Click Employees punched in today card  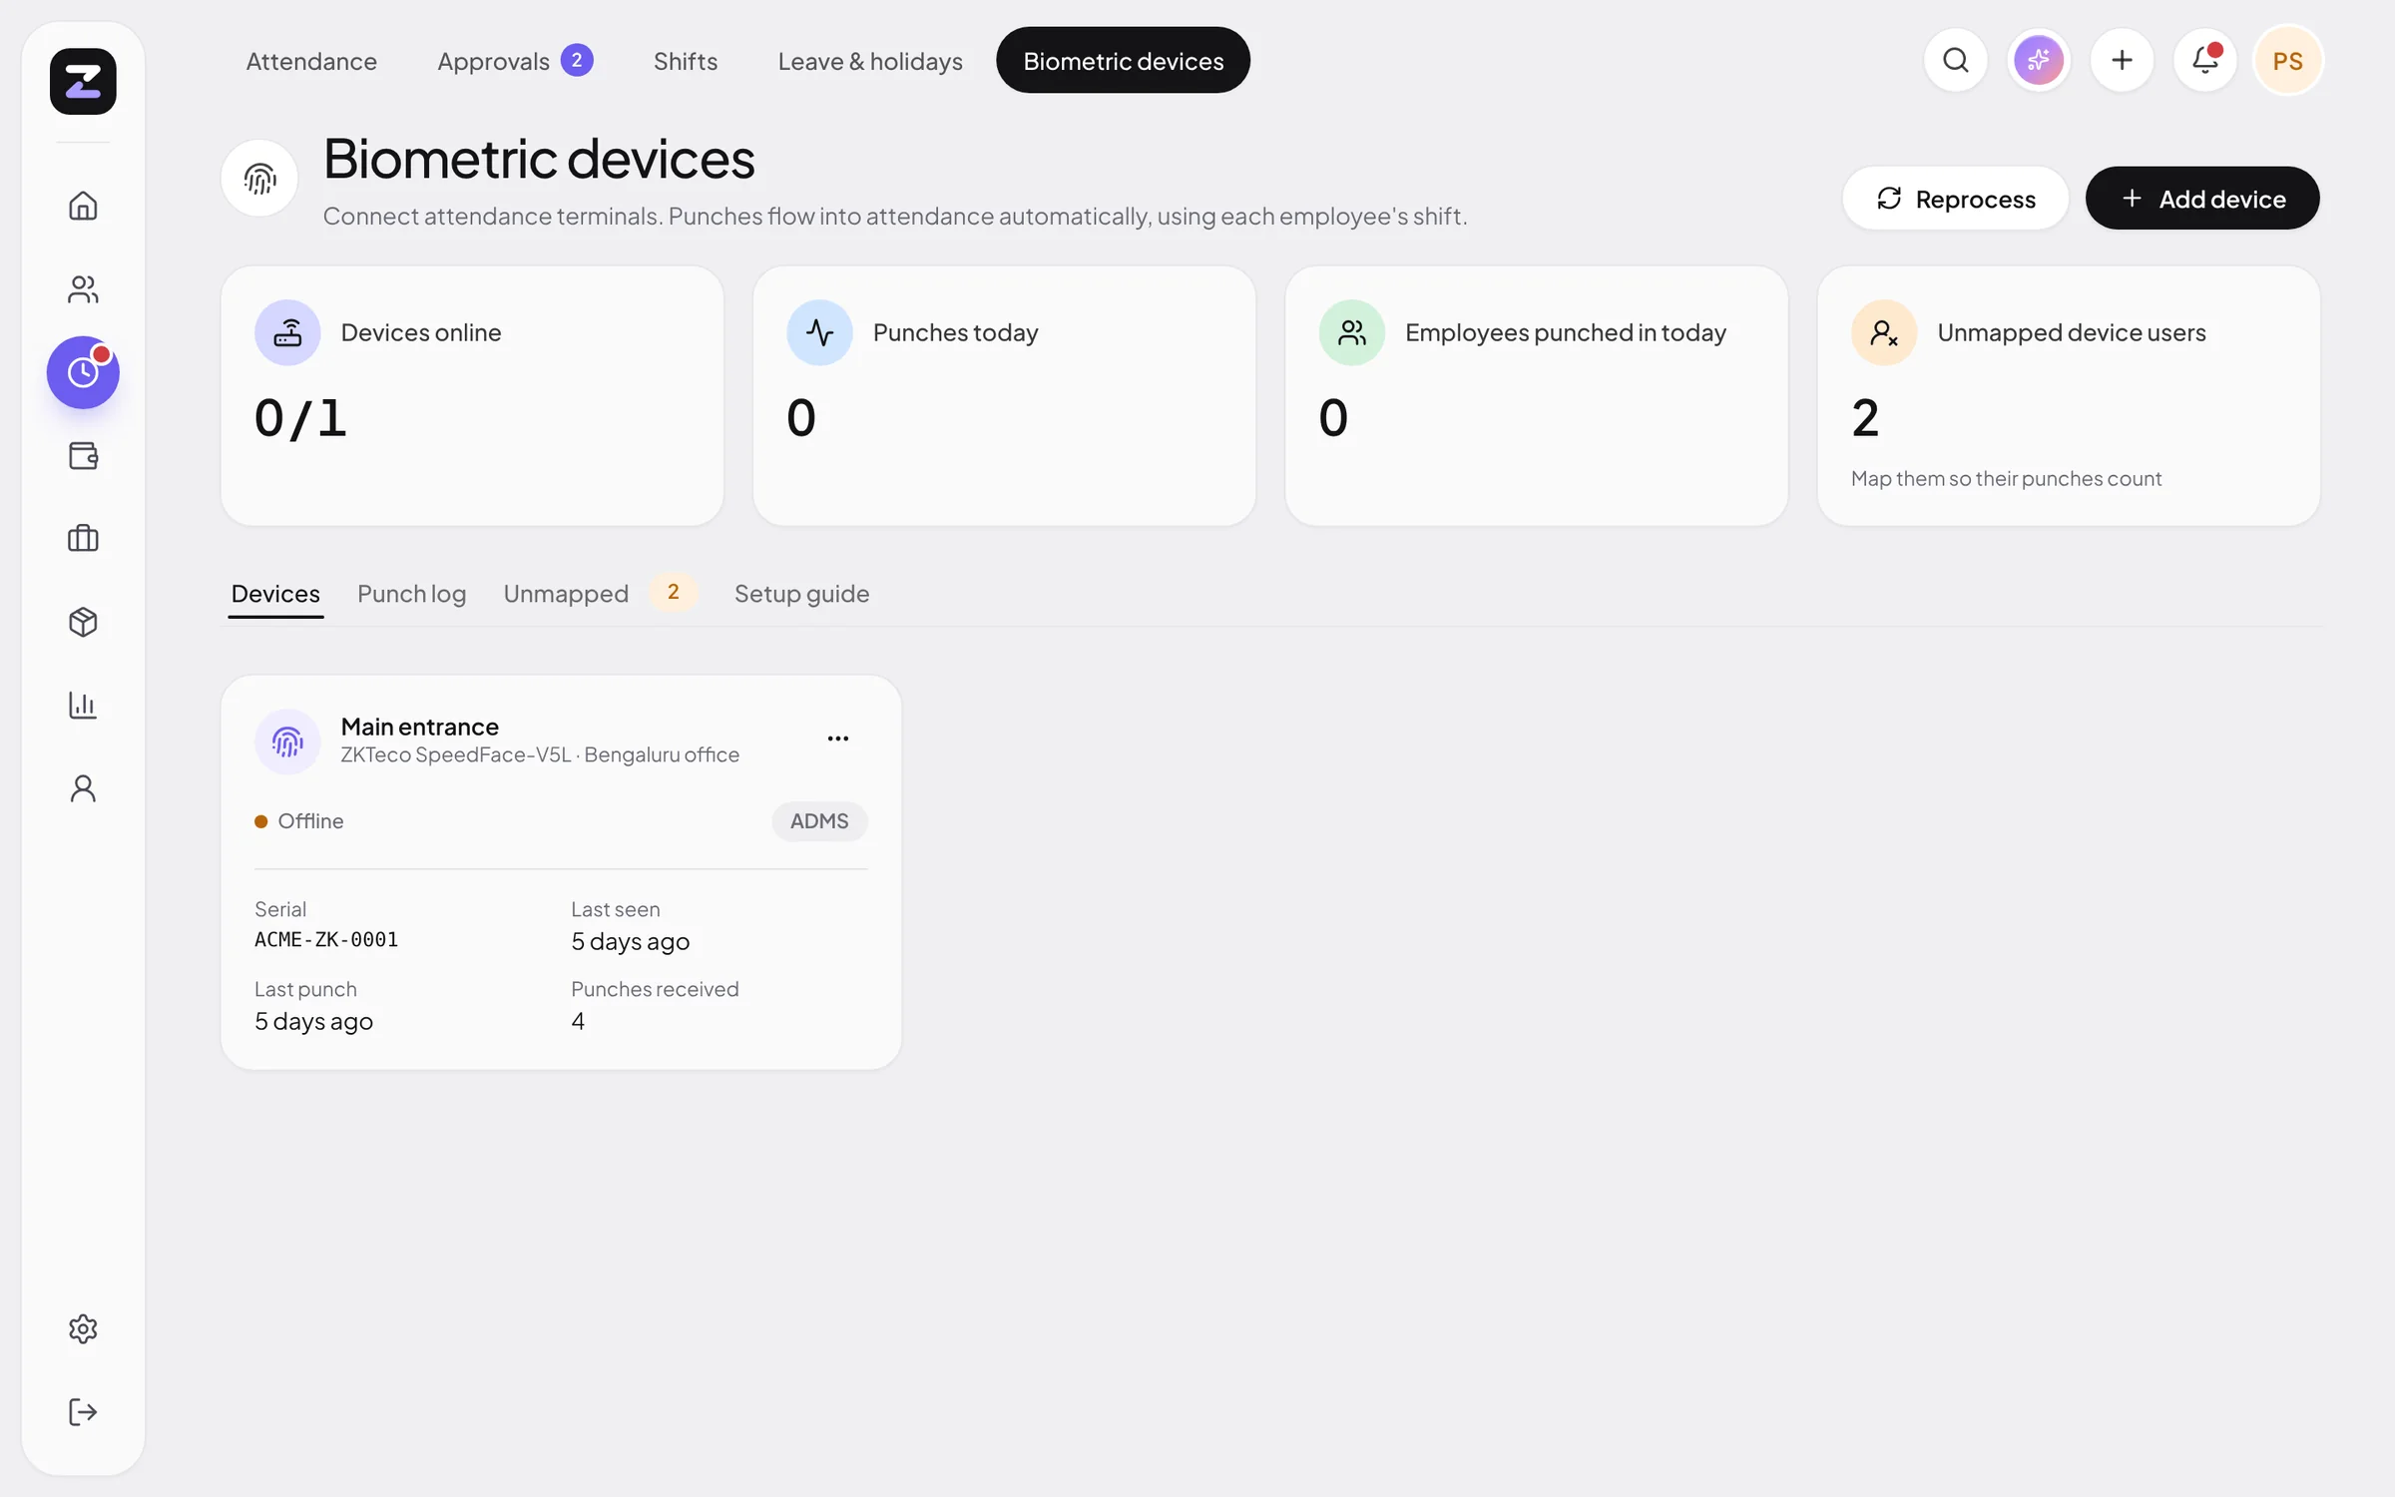coord(1536,395)
